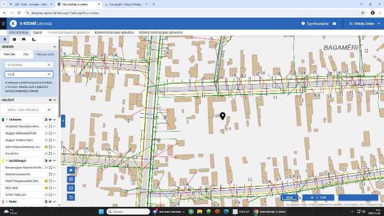This screenshot has height=216, width=384.
Task: Toggle visibility eye for Hálózat section
Action: (x=50, y=100)
